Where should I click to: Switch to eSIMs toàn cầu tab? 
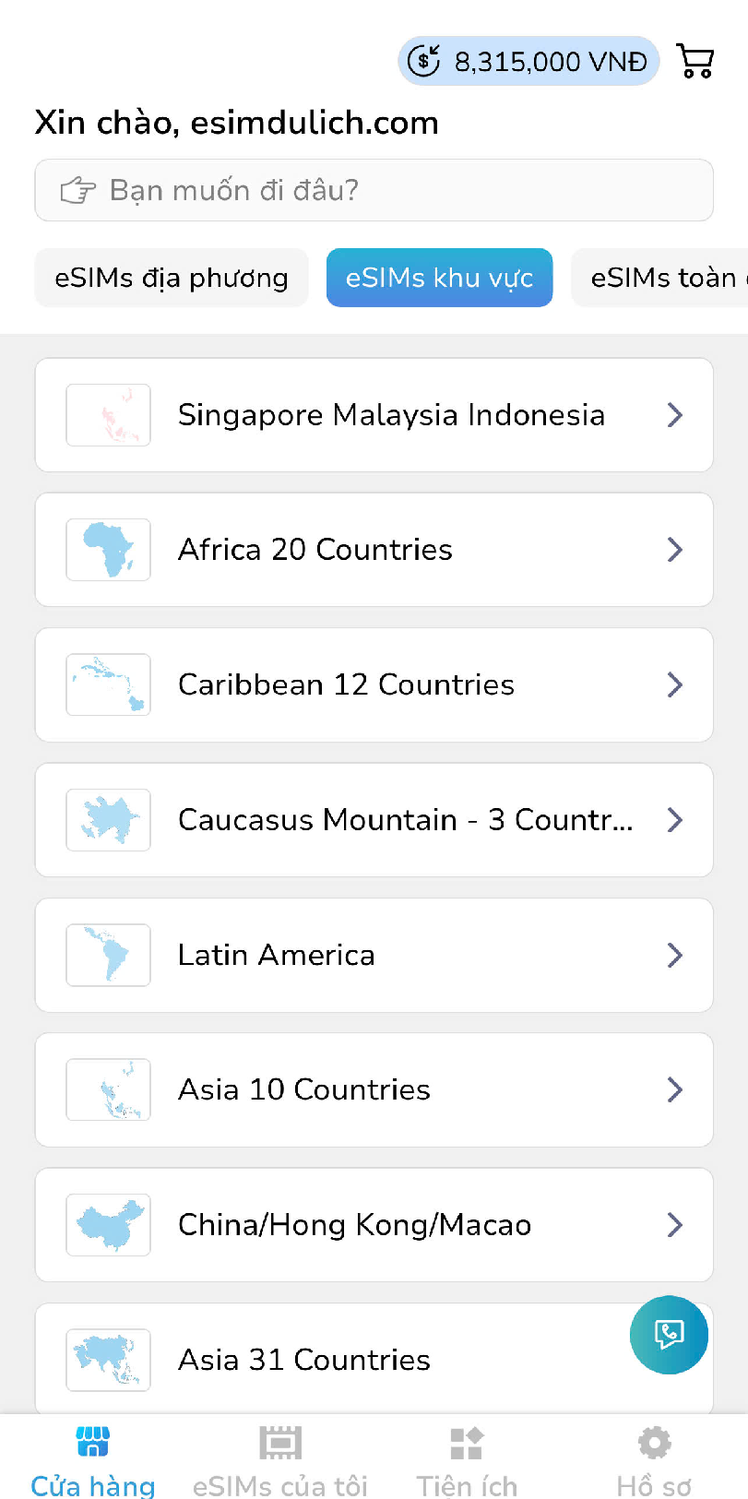coord(662,278)
